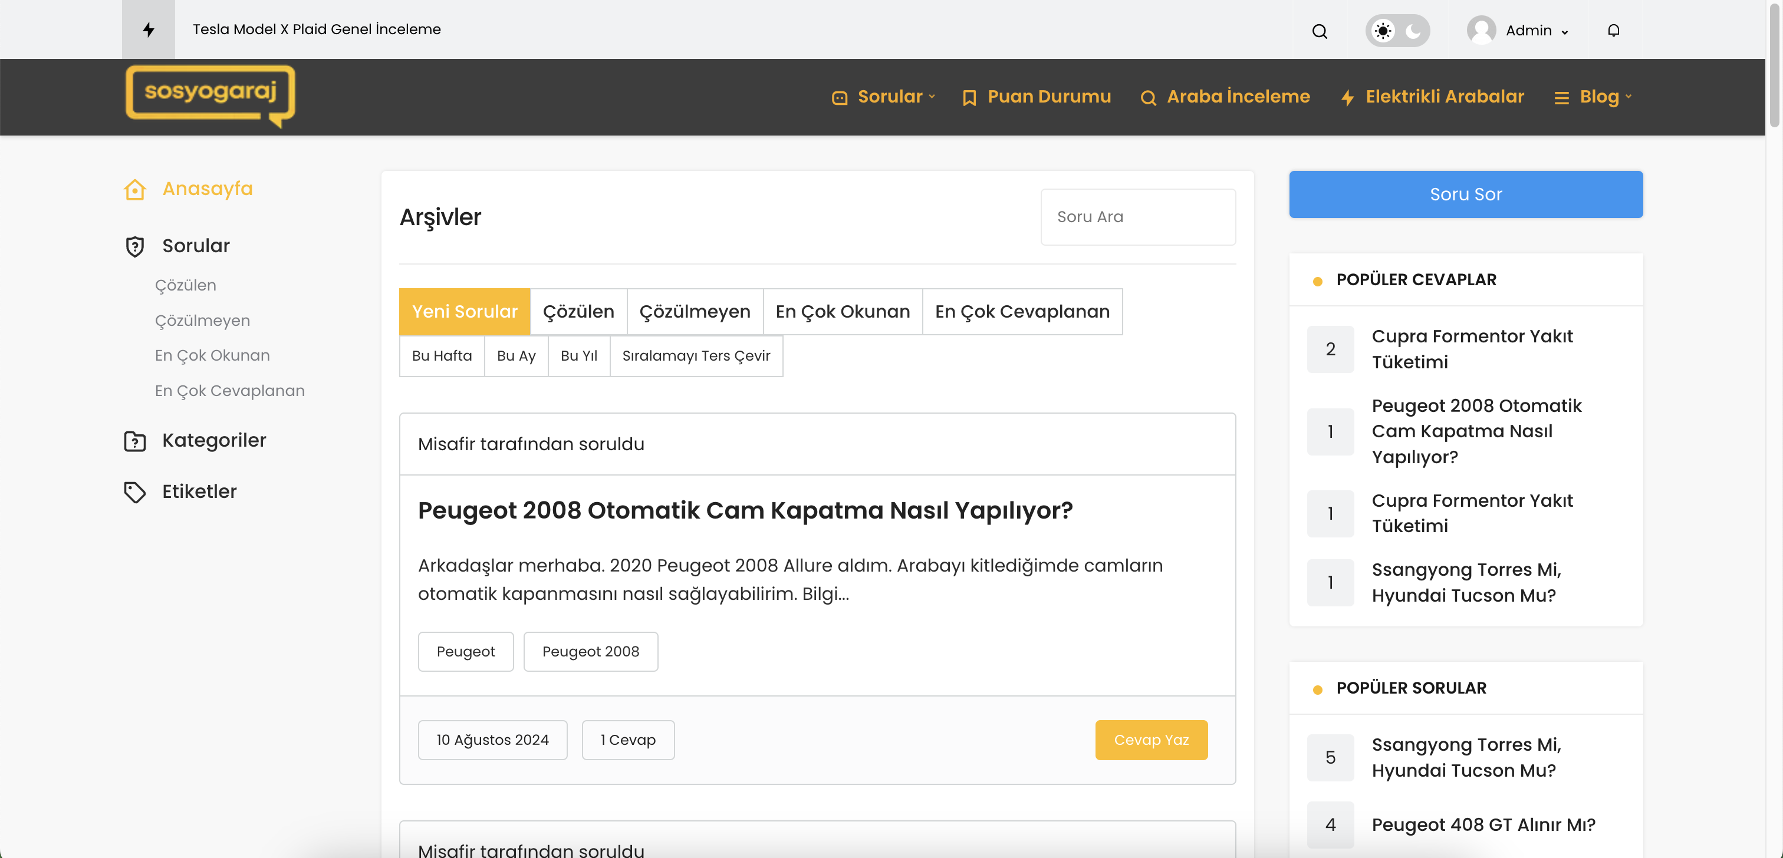1783x858 pixels.
Task: Filter questions by Bu Hafta
Action: tap(442, 356)
